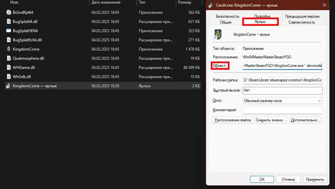
Task: Click the Сменить значок button
Action: point(271,120)
